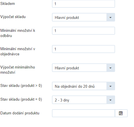Viewport: 134px width, 127px height.
Task: Click 'Hlavní produkt' in Výpočet minimálního množství
Action: coord(67,68)
